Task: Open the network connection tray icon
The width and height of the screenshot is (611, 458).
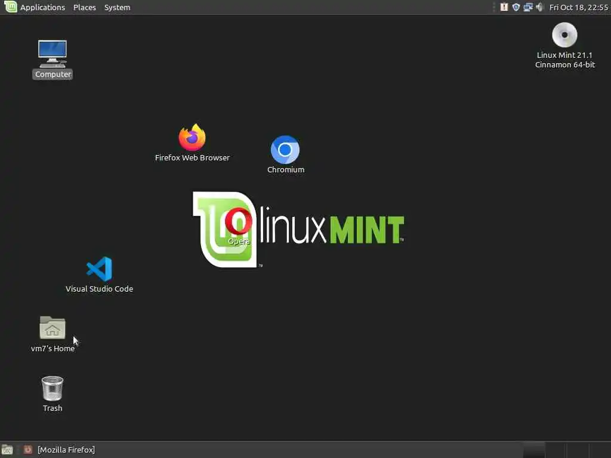Action: [x=528, y=7]
